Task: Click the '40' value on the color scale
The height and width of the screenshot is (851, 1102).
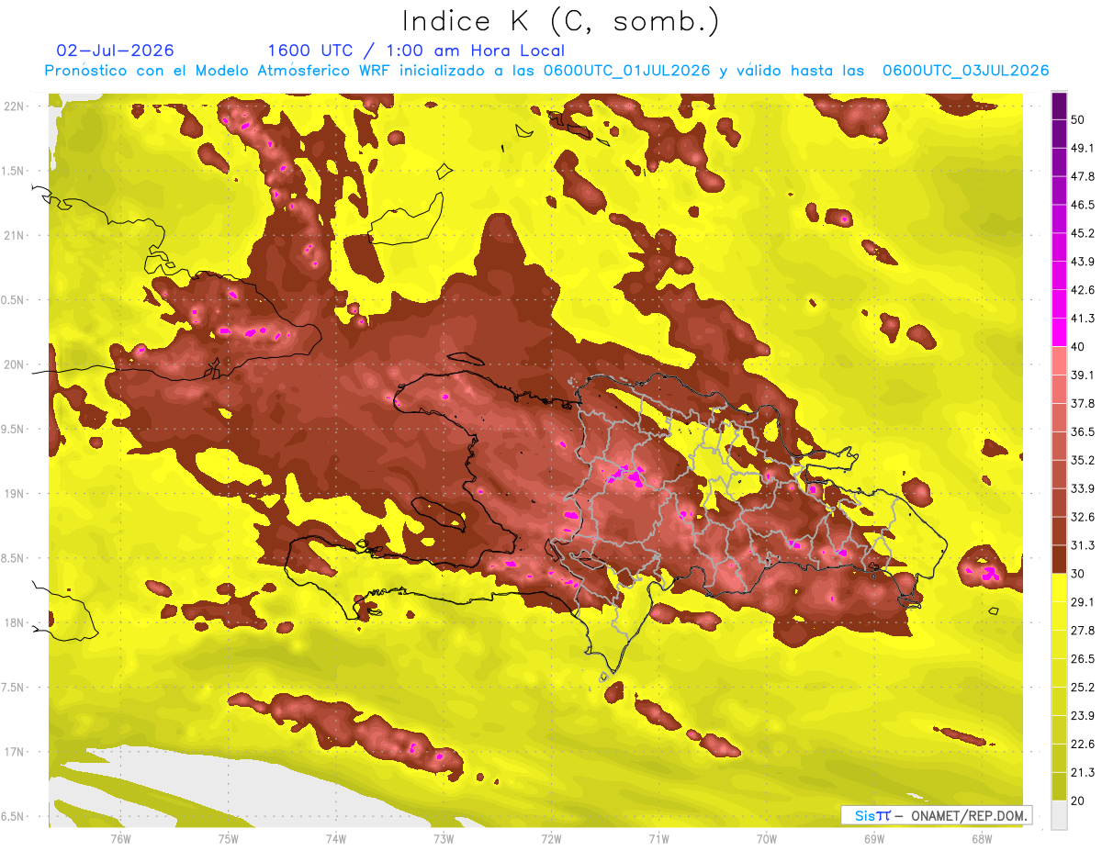Action: (x=1079, y=347)
